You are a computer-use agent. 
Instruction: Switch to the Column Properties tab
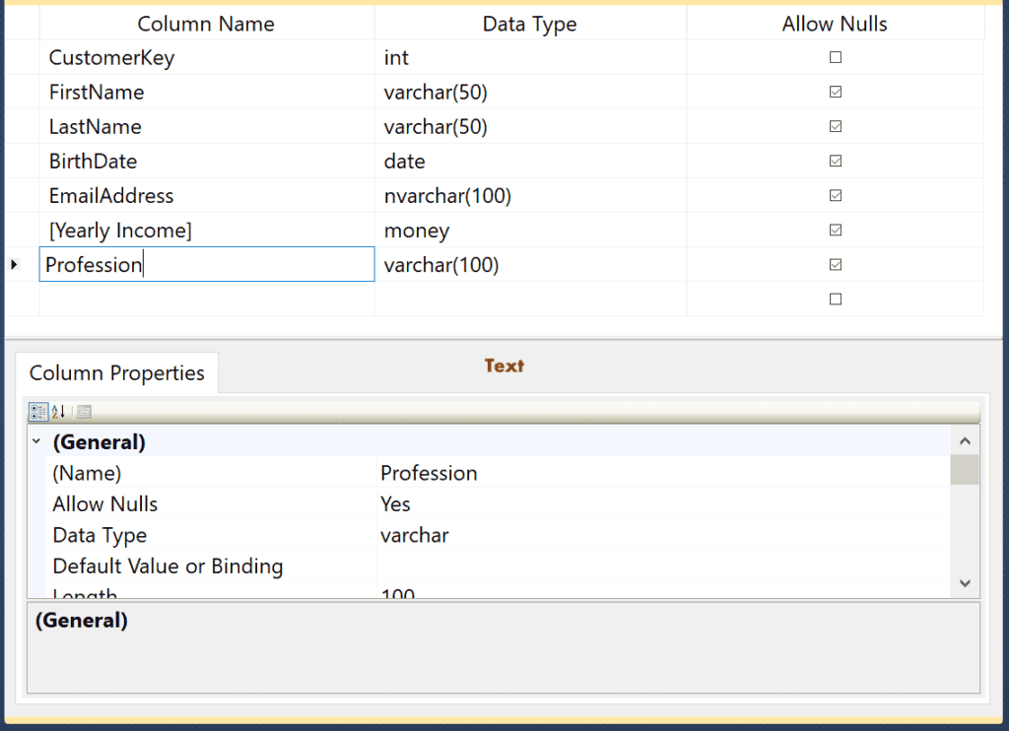(117, 372)
